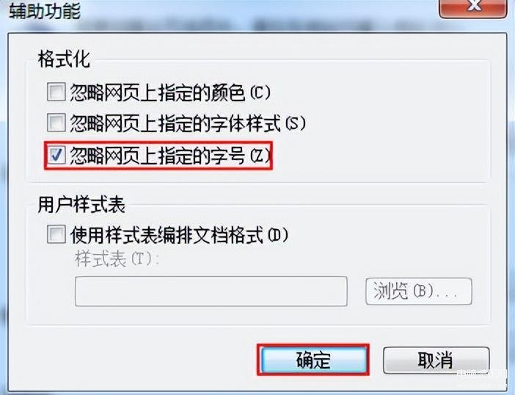Uncheck the checked 忽略网页上指定的字号 box

(x=56, y=155)
